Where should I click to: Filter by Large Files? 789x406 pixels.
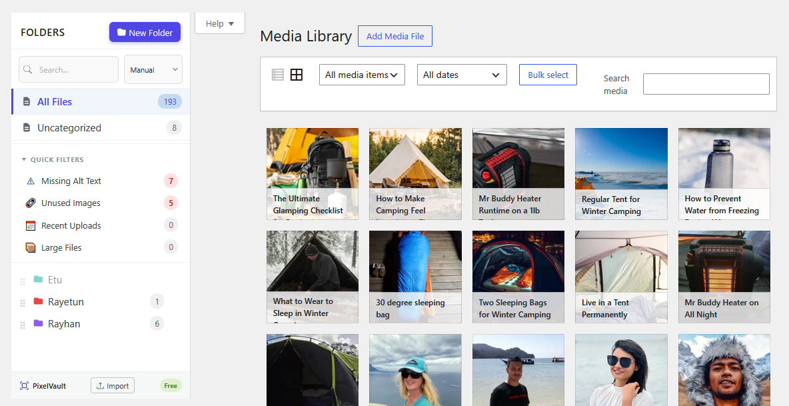click(x=101, y=247)
